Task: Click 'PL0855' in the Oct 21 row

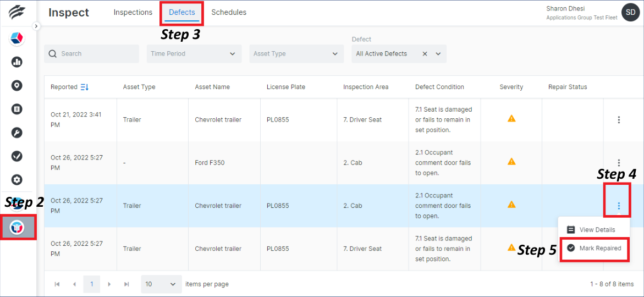Action: point(278,120)
